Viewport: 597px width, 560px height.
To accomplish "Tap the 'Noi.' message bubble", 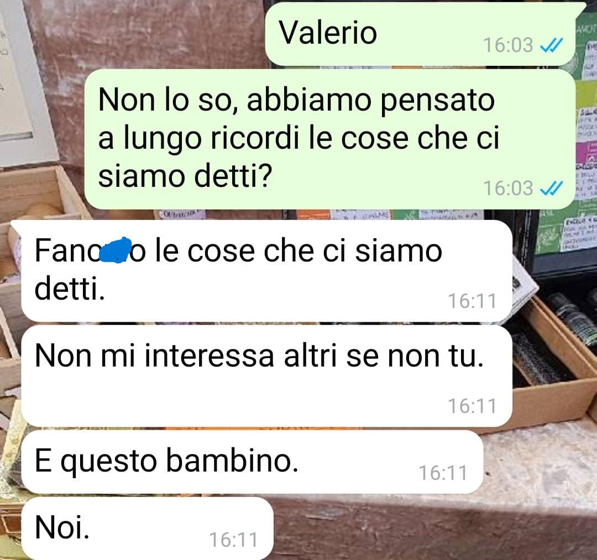I will (148, 528).
